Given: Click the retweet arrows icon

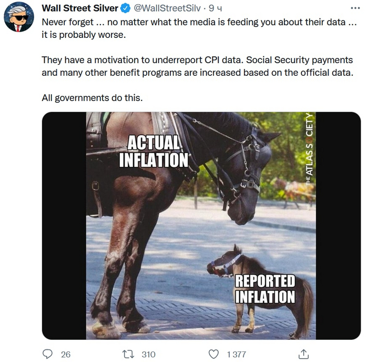Looking at the screenshot, I should pos(128,354).
